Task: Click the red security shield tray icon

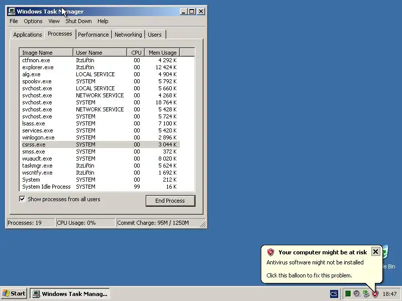Action: pos(375,294)
